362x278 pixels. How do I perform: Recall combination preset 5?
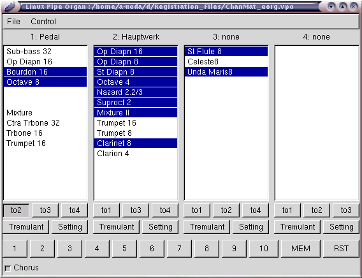[124, 249]
